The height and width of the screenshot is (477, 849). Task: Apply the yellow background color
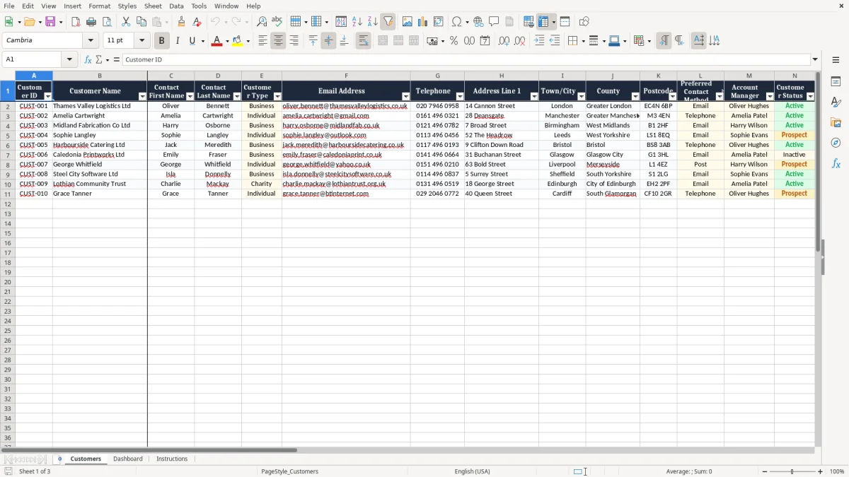(x=238, y=41)
